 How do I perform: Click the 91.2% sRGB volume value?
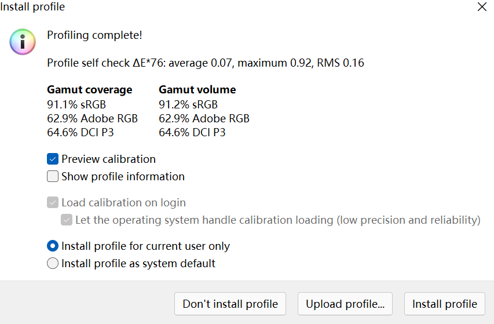click(x=188, y=105)
